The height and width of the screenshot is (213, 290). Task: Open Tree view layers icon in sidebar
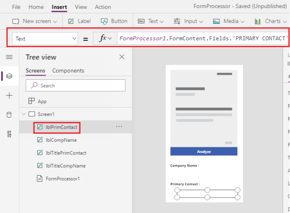(9, 76)
